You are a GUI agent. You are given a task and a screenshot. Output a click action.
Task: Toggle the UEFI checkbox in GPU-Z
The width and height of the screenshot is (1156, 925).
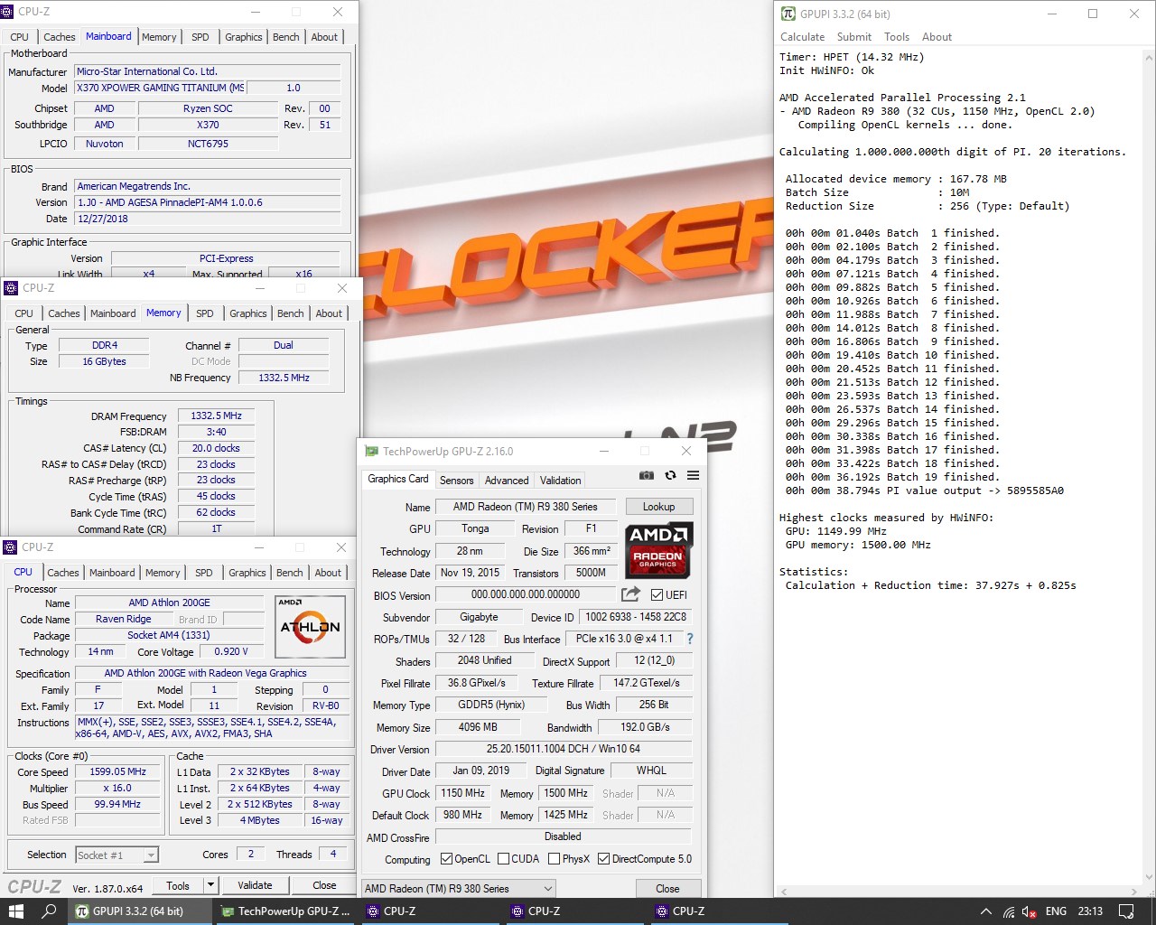[x=657, y=595]
